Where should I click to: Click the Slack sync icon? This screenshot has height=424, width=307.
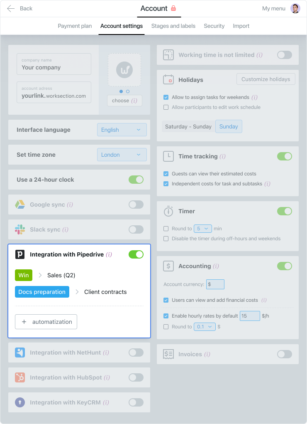coord(19,229)
